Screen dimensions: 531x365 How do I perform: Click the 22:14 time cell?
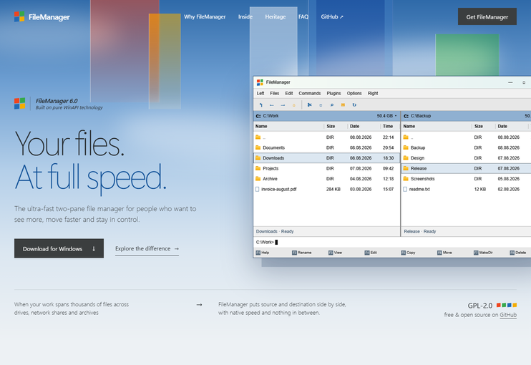(388, 137)
